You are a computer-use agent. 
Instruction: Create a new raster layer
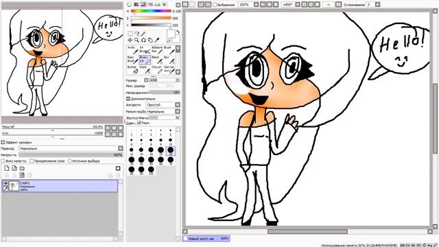(6, 168)
